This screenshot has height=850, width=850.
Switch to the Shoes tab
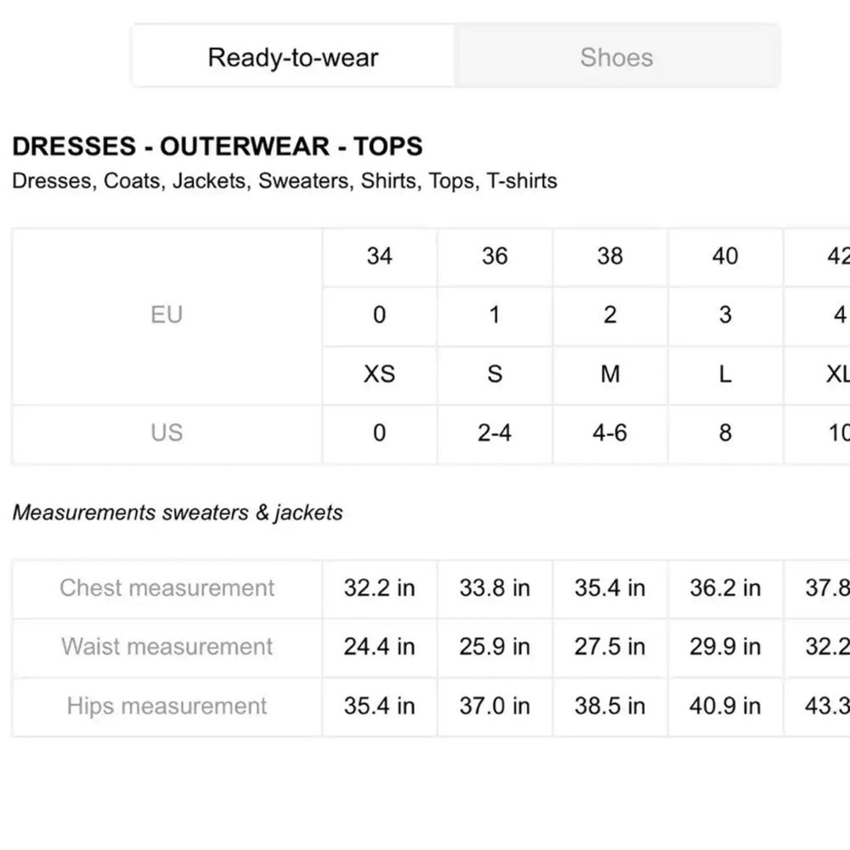pos(616,58)
